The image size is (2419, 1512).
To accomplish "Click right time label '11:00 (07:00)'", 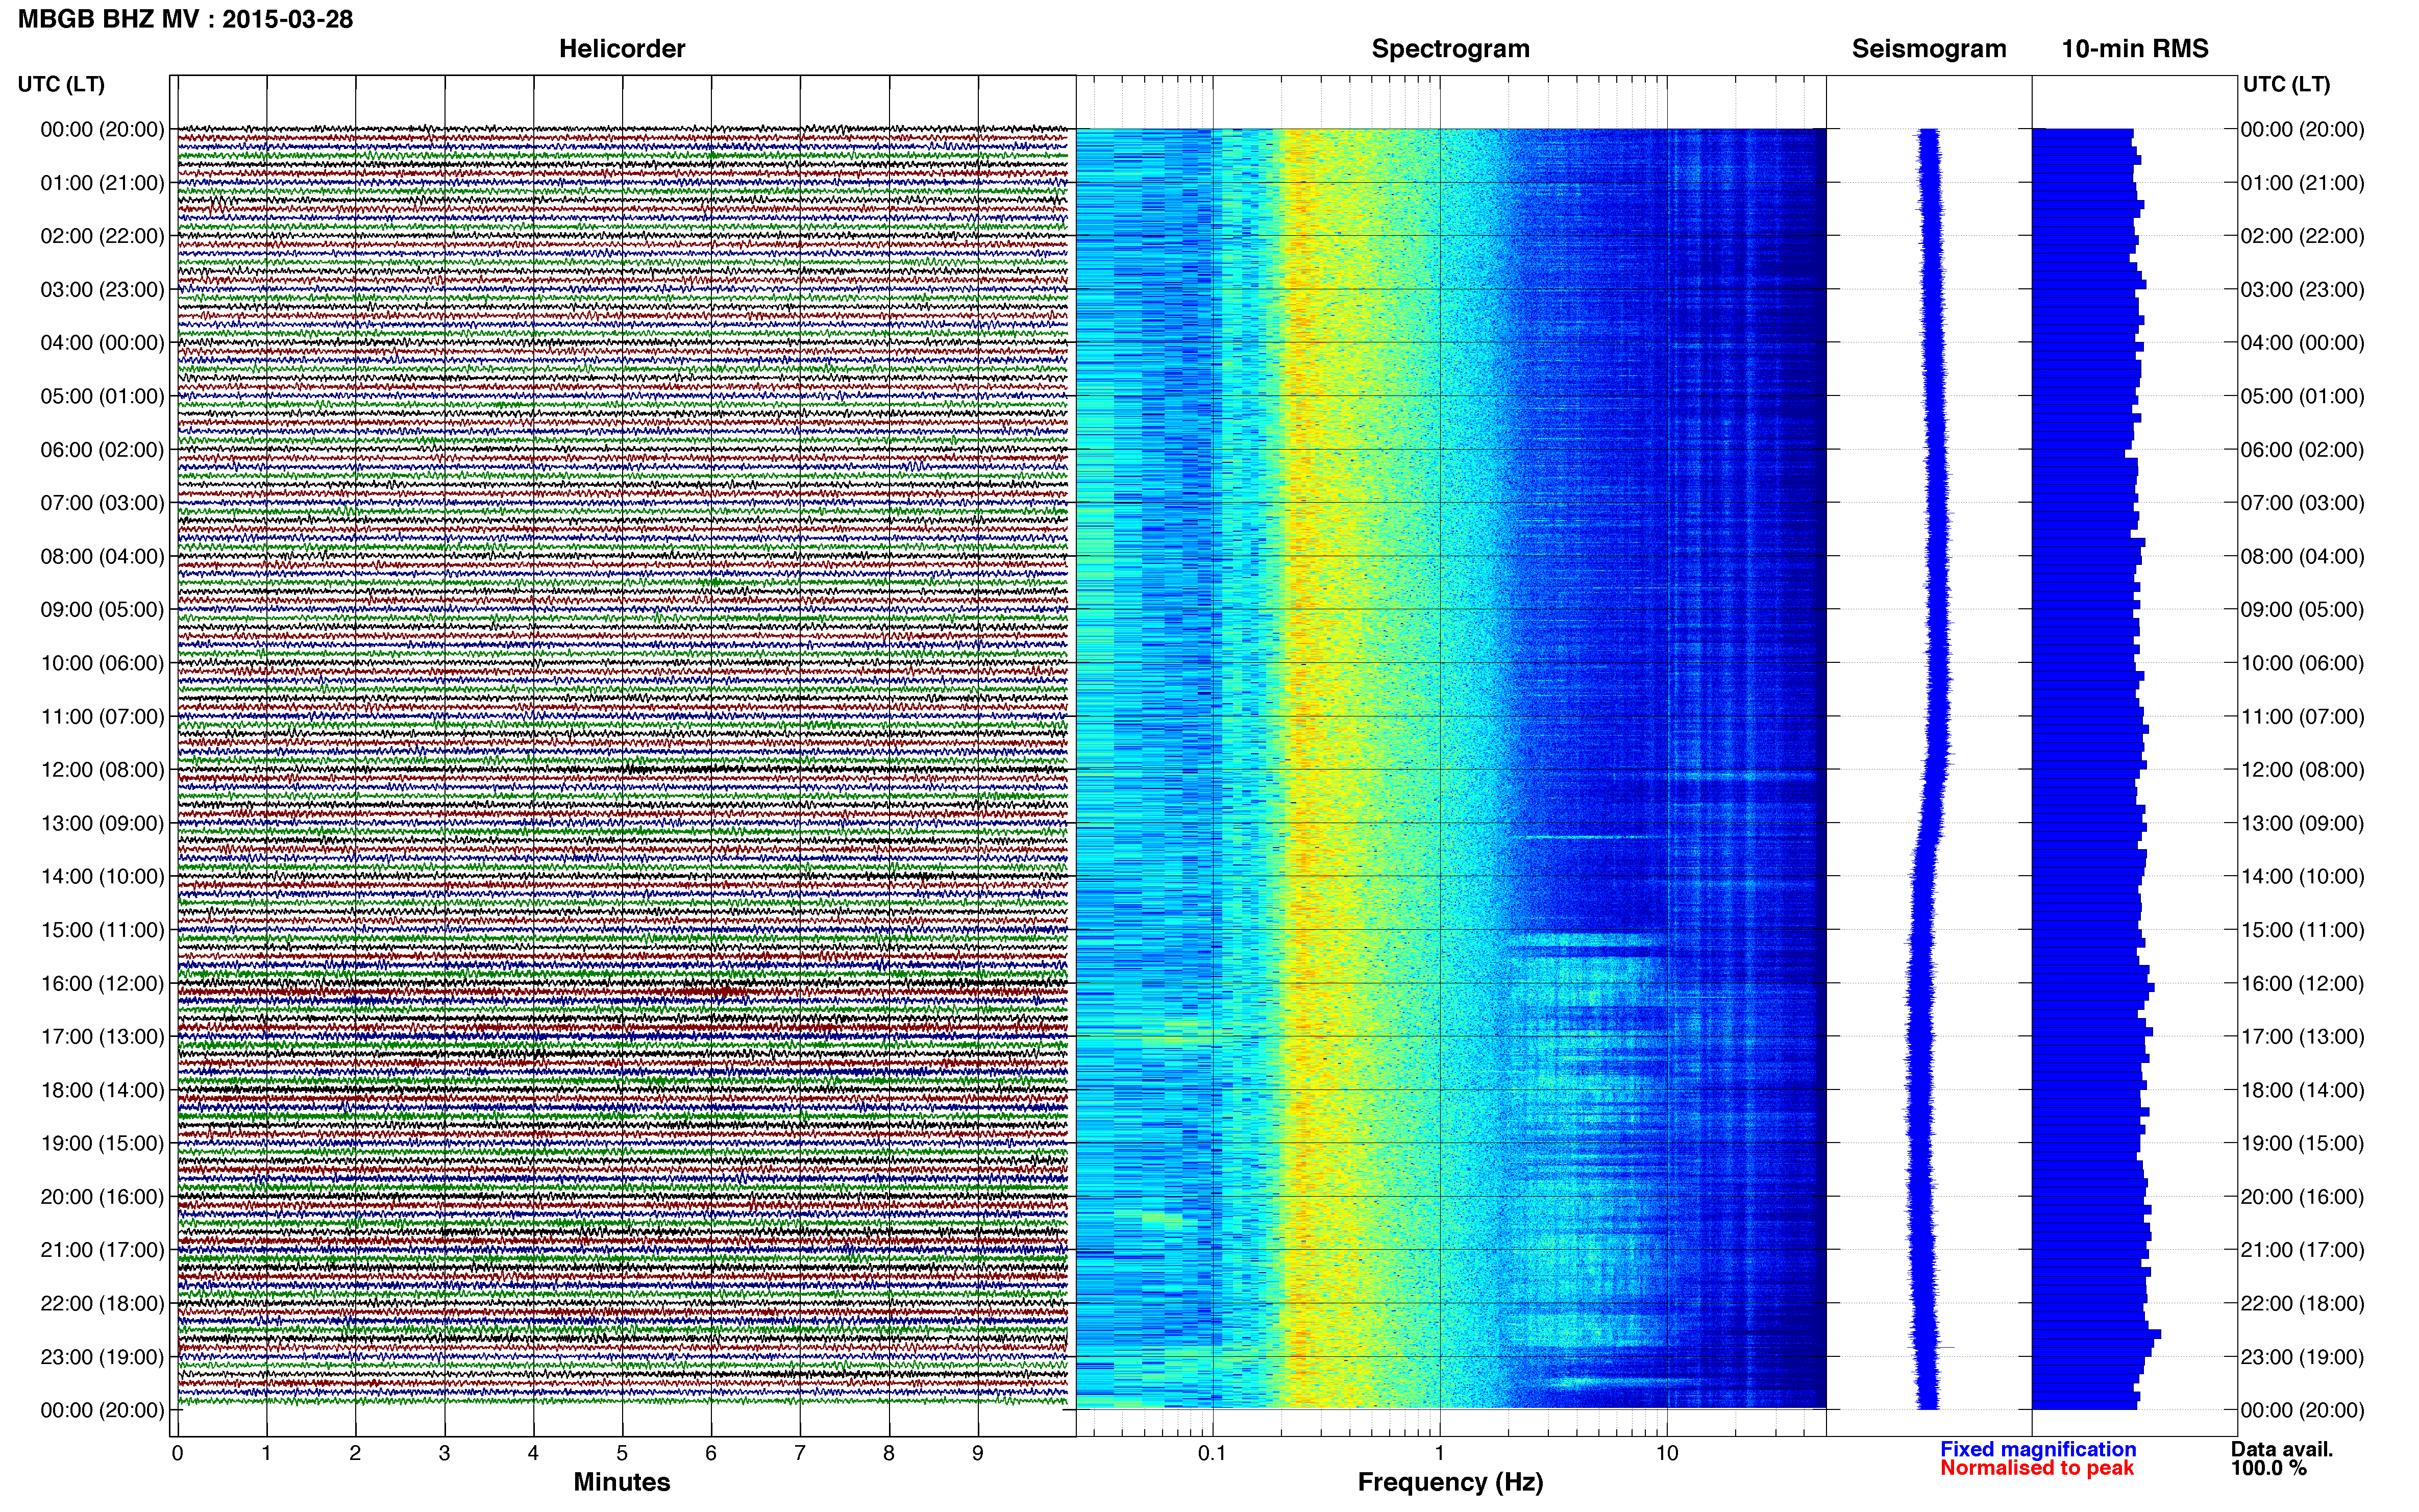I will coord(2302,717).
